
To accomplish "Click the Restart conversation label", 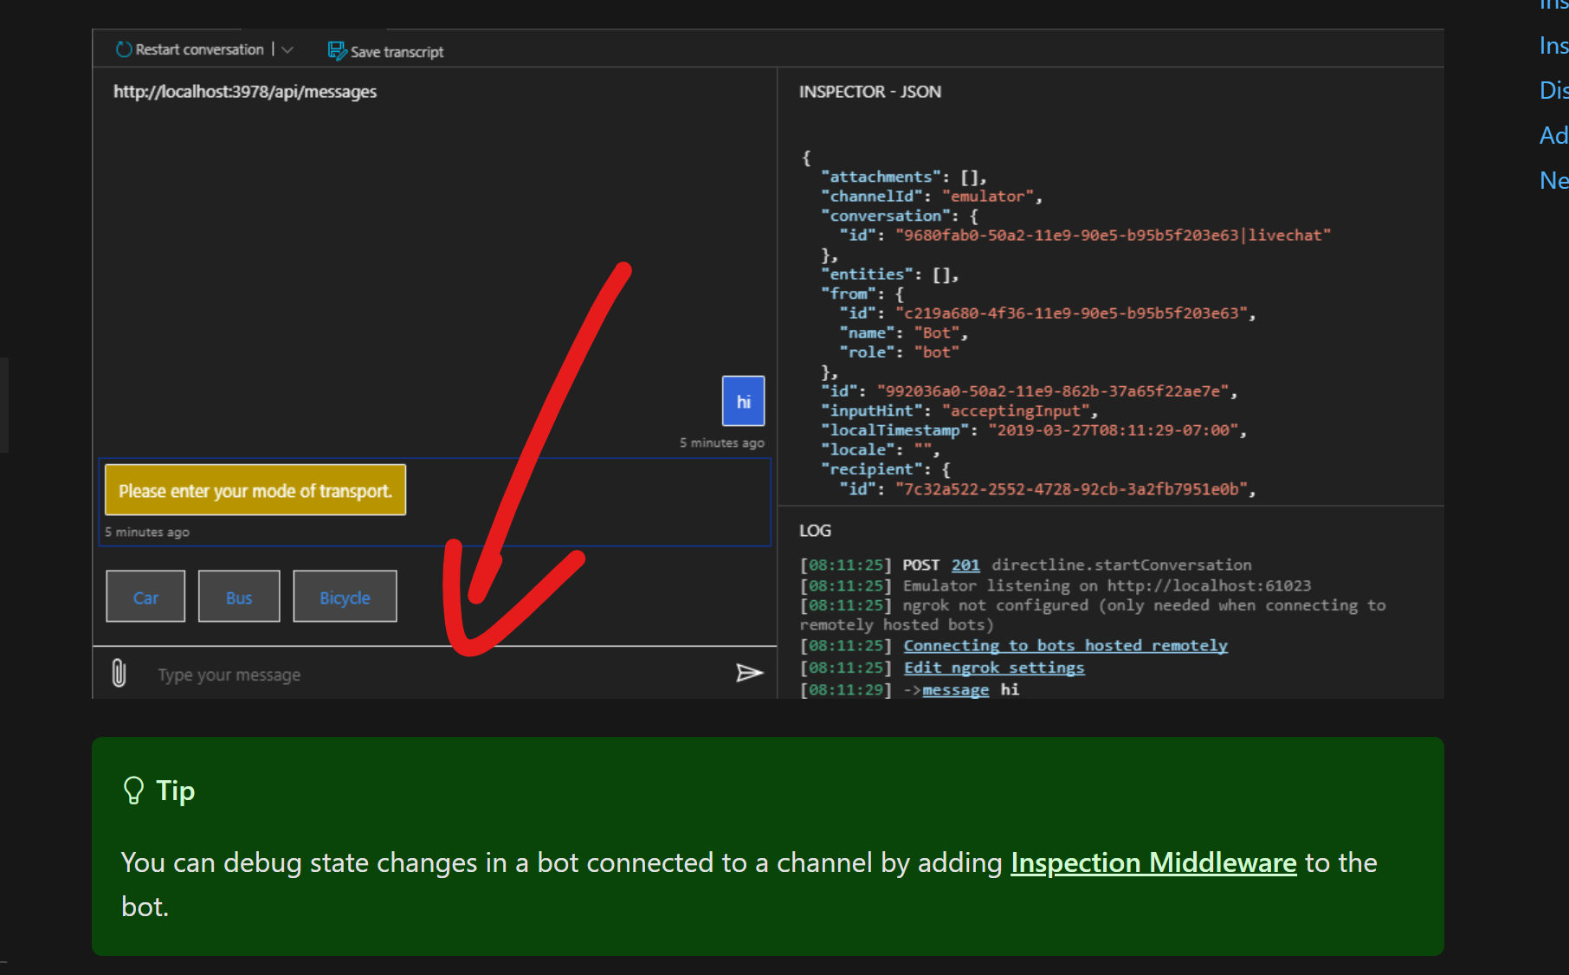I will [198, 49].
